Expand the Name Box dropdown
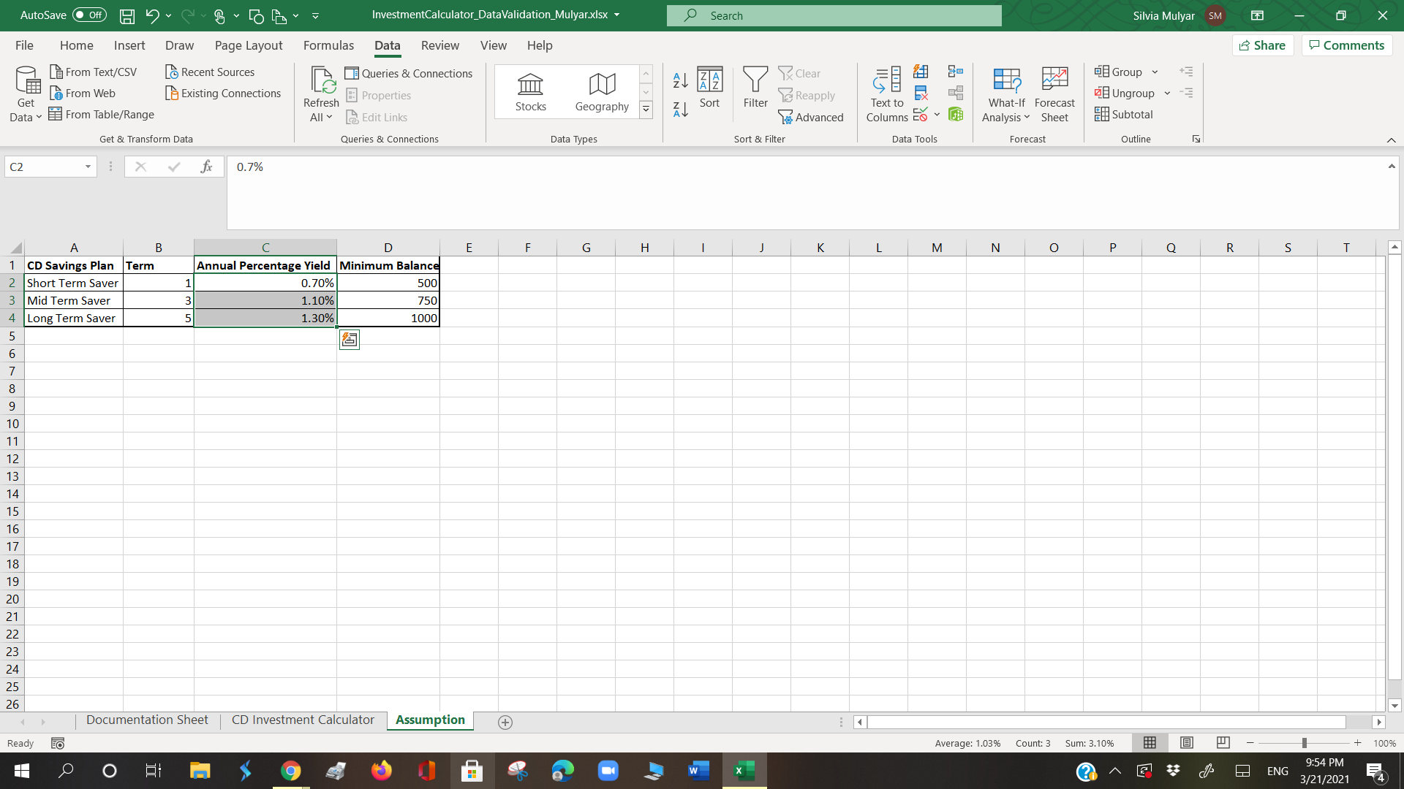The width and height of the screenshot is (1404, 789). pyautogui.click(x=88, y=167)
